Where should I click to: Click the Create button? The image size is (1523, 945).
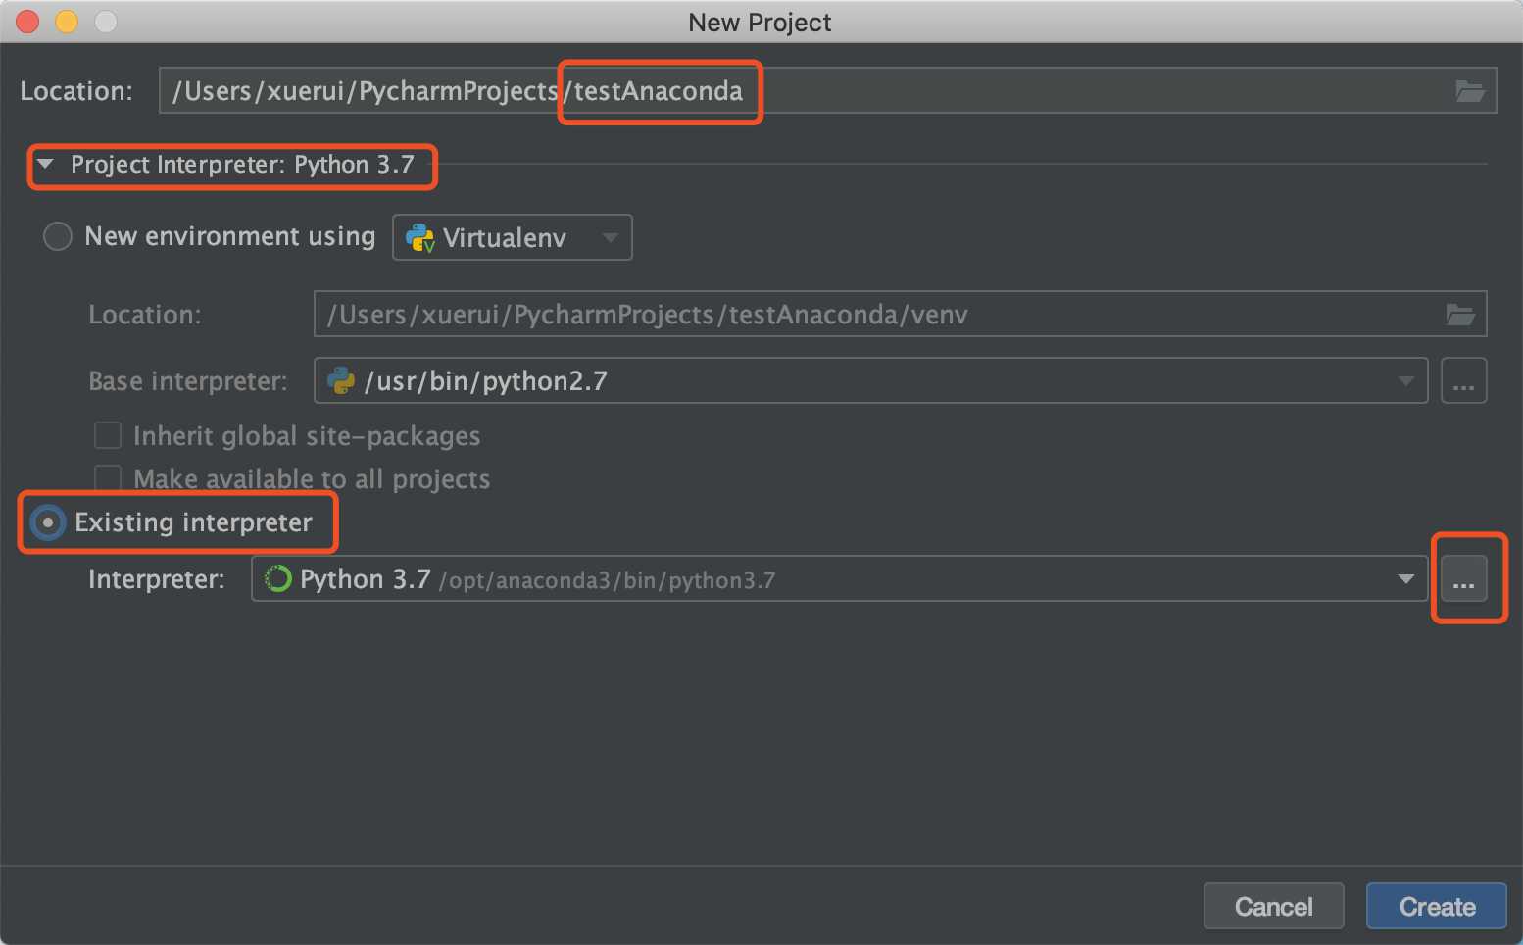pyautogui.click(x=1437, y=907)
